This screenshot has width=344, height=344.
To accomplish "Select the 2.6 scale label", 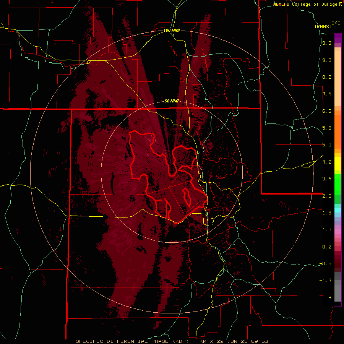I will pyautogui.click(x=327, y=196).
